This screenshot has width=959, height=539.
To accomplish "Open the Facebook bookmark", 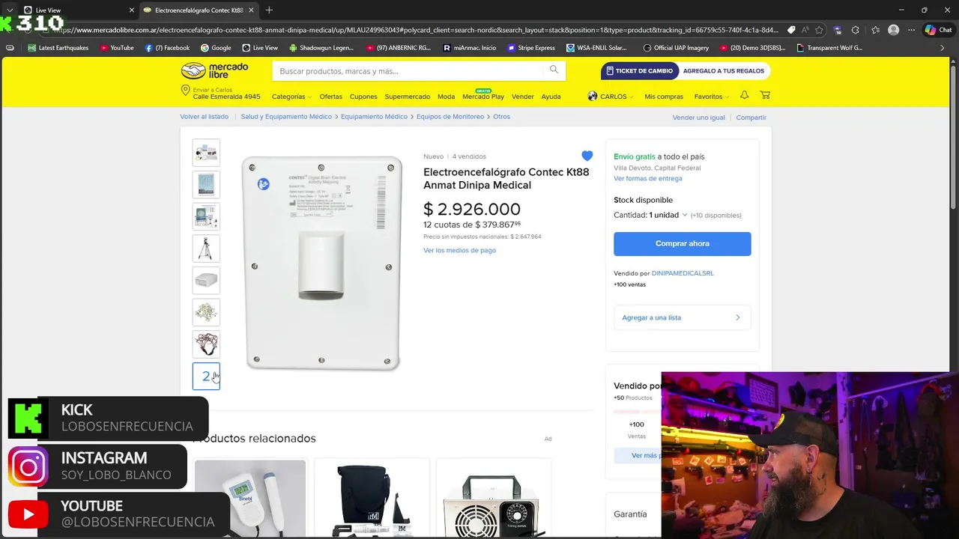I will pos(167,48).
